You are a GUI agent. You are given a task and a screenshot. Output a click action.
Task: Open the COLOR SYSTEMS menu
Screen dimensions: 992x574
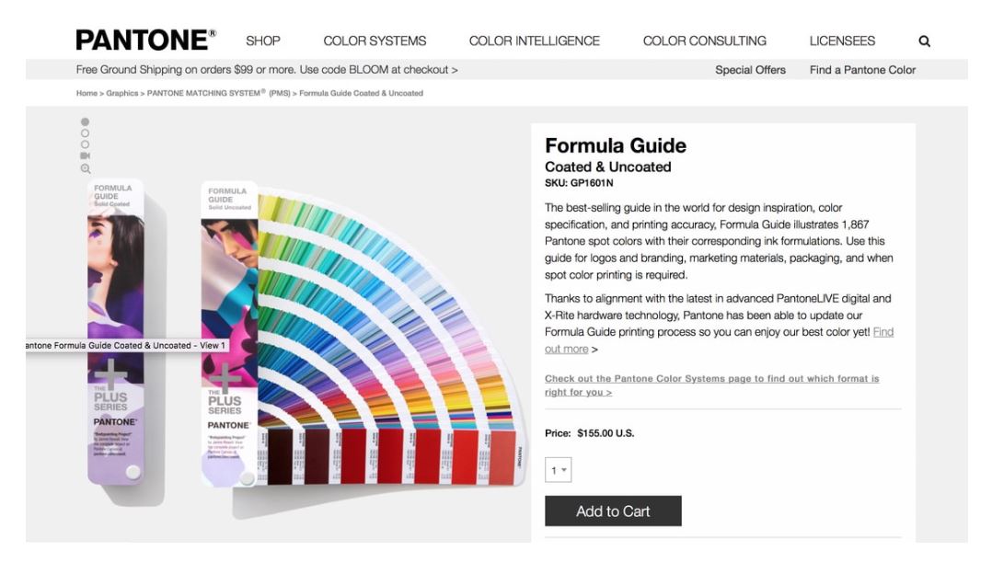(x=375, y=41)
